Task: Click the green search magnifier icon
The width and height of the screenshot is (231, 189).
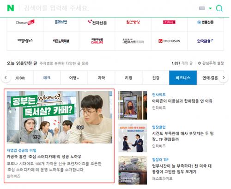Action: pos(219,8)
